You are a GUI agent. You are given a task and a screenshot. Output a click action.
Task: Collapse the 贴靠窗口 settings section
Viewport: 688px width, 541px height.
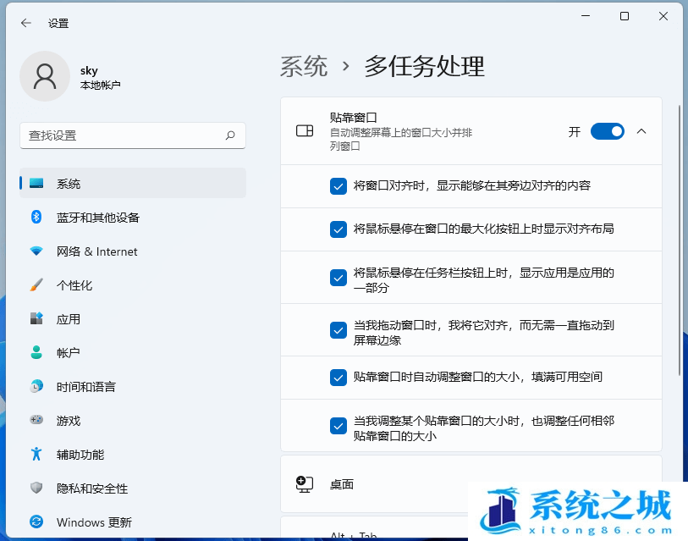tap(643, 131)
